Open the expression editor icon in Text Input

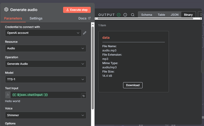(x=83, y=96)
